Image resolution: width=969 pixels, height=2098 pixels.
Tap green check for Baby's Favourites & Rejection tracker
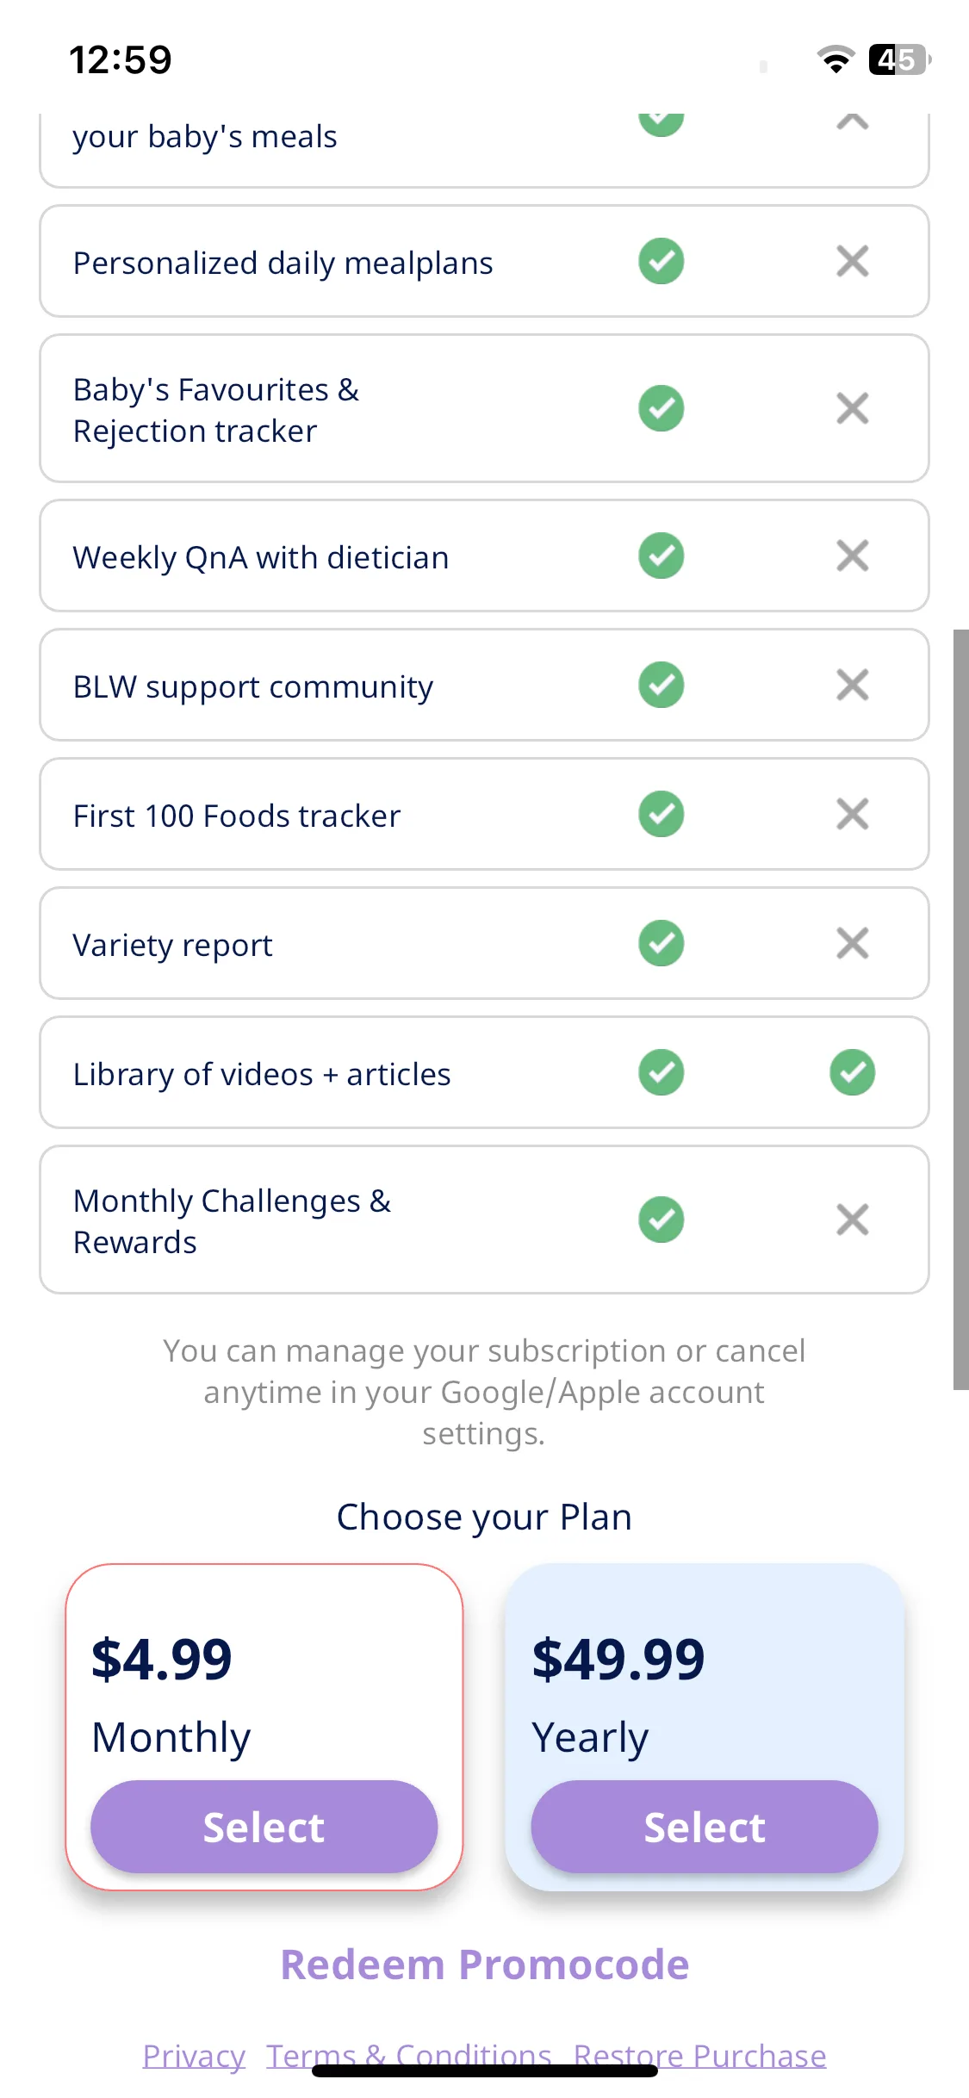tap(661, 408)
